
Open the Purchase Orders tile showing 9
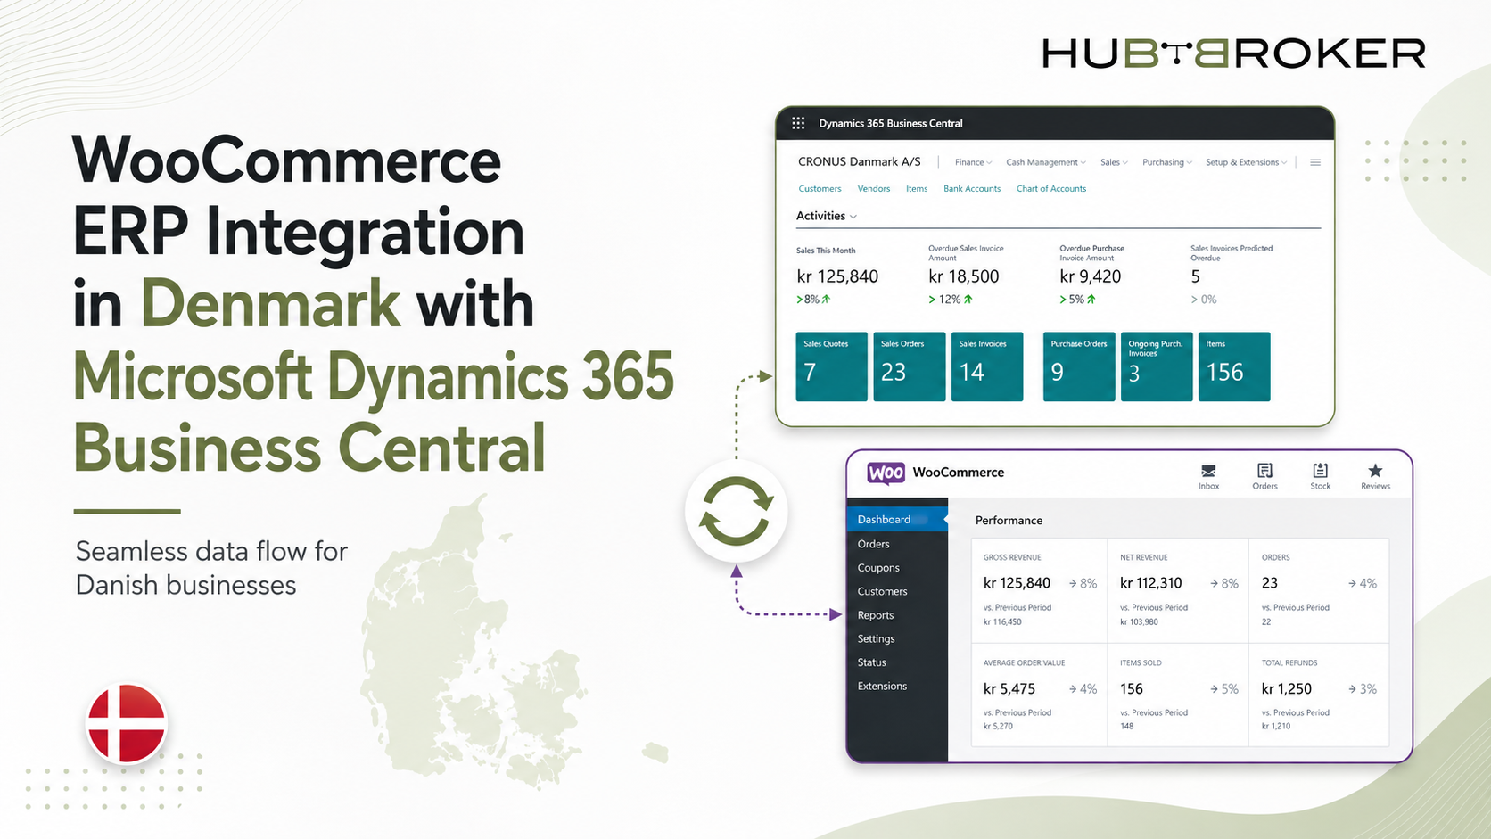(1079, 366)
